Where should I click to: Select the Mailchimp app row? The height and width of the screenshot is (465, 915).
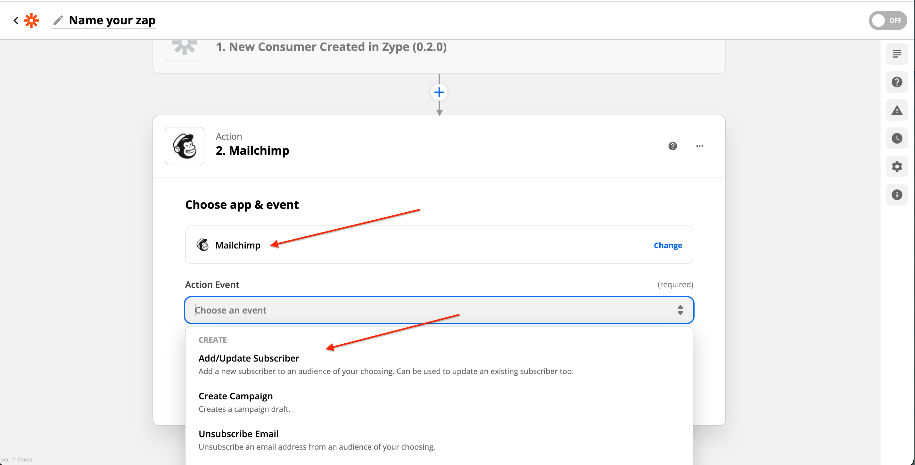pos(439,245)
